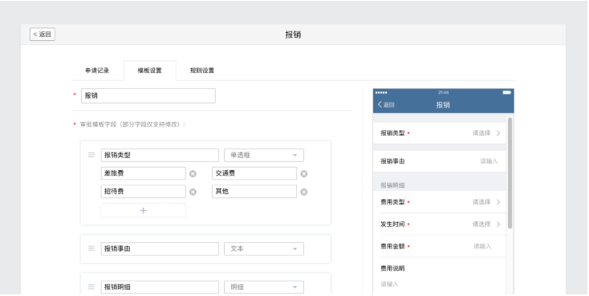This screenshot has width=589, height=296.
Task: Focus the 报销 template name input
Action: [148, 95]
